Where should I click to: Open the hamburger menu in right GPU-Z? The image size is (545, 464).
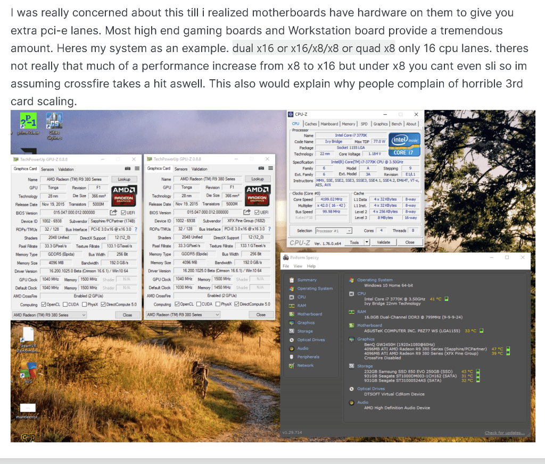coord(270,168)
